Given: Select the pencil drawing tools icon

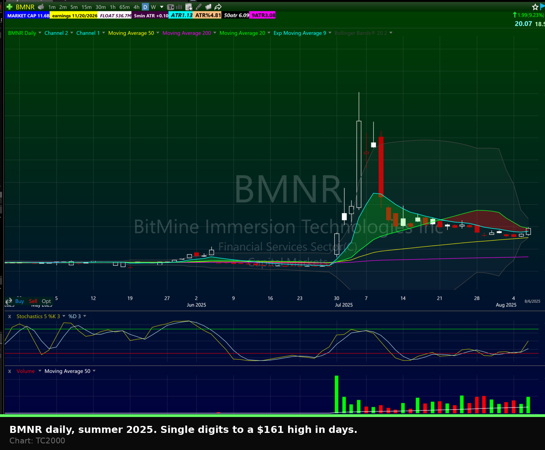Looking at the screenshot, I should click(x=199, y=7).
